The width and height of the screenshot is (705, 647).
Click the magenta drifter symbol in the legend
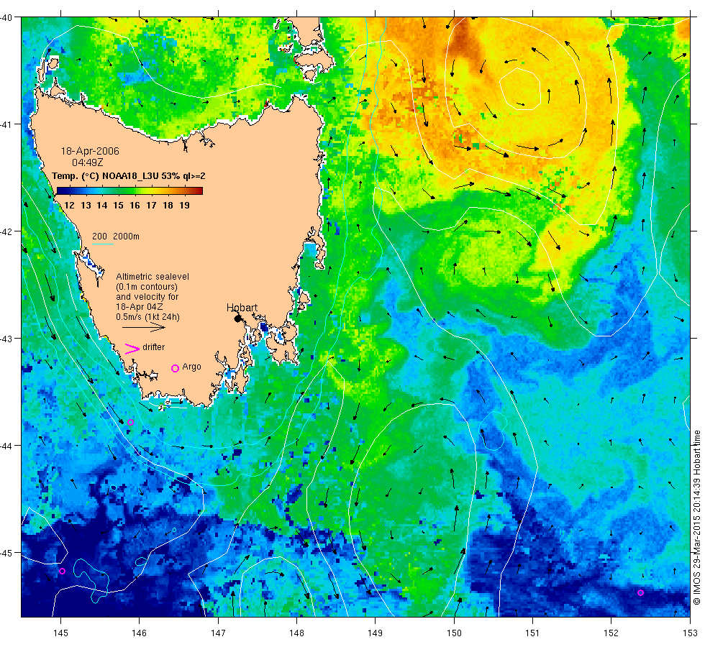tap(132, 349)
